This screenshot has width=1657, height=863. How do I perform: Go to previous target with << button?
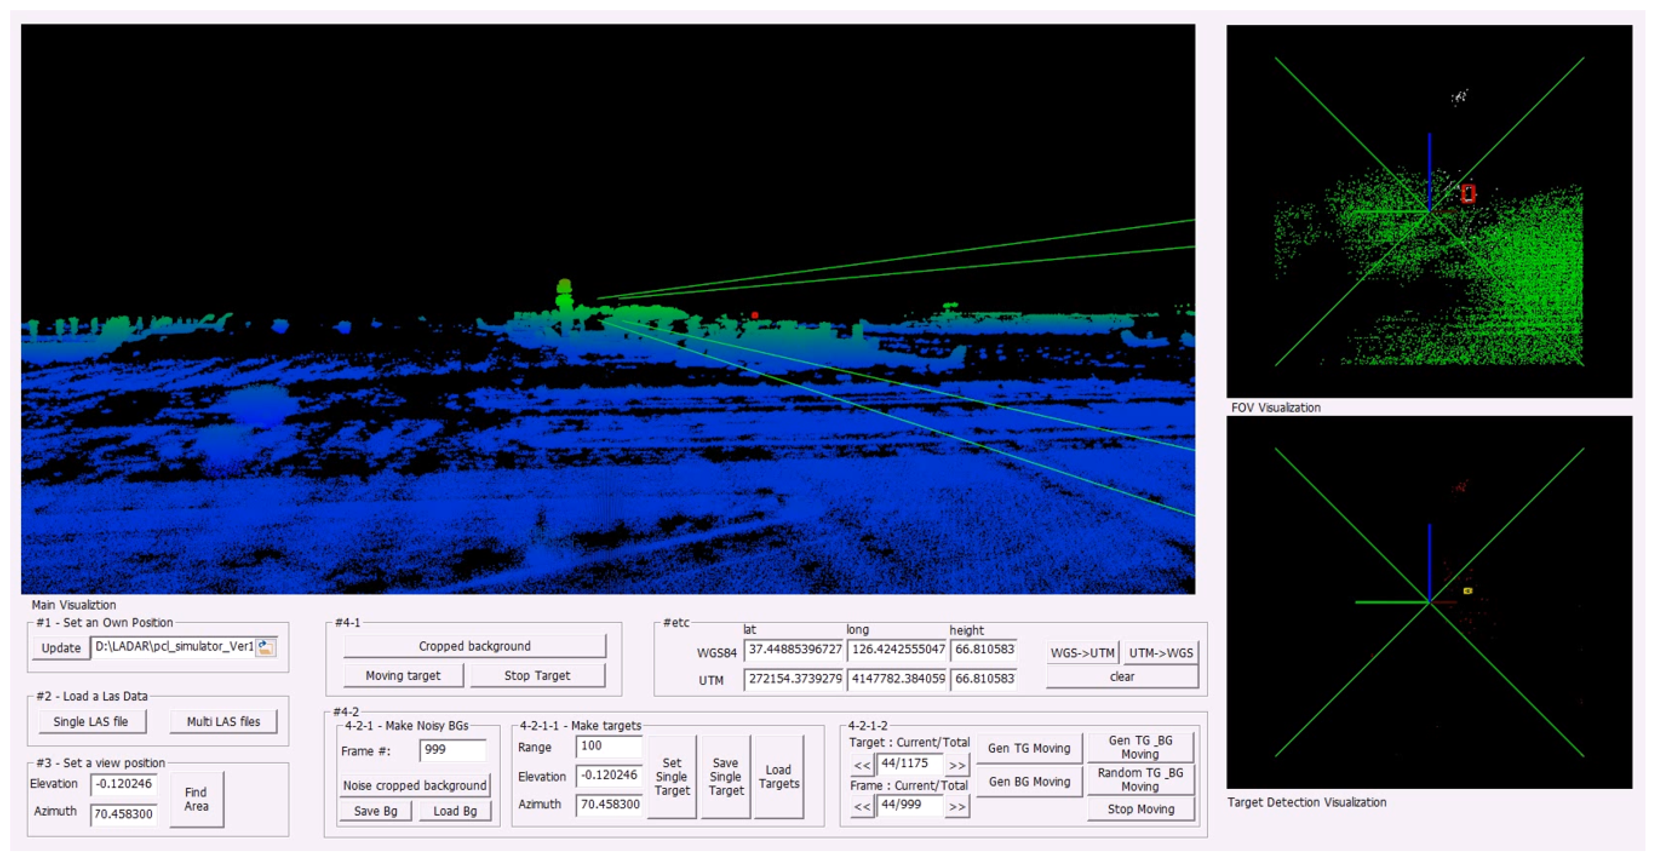(862, 765)
